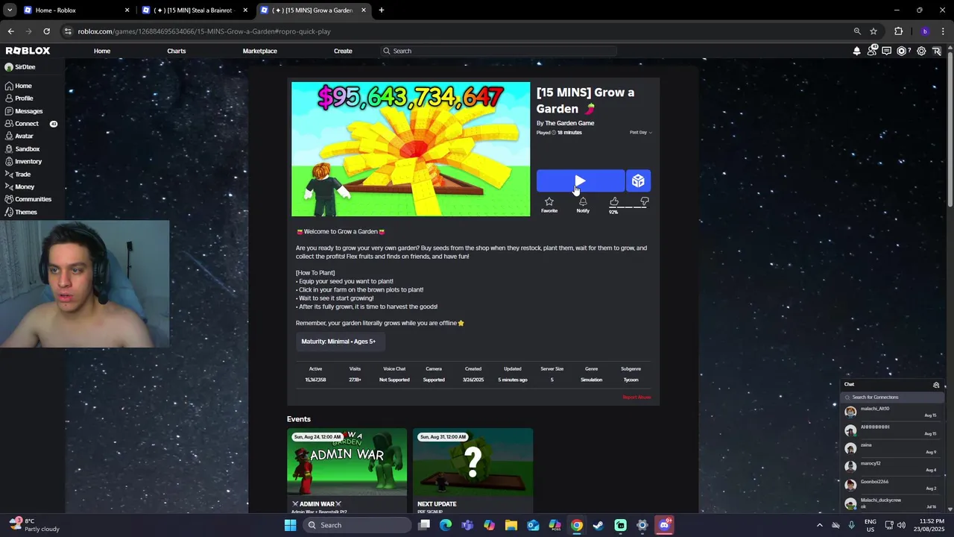Image resolution: width=954 pixels, height=537 pixels.
Task: Open the RoPro extension icon in Roblox header
Action: click(x=937, y=51)
